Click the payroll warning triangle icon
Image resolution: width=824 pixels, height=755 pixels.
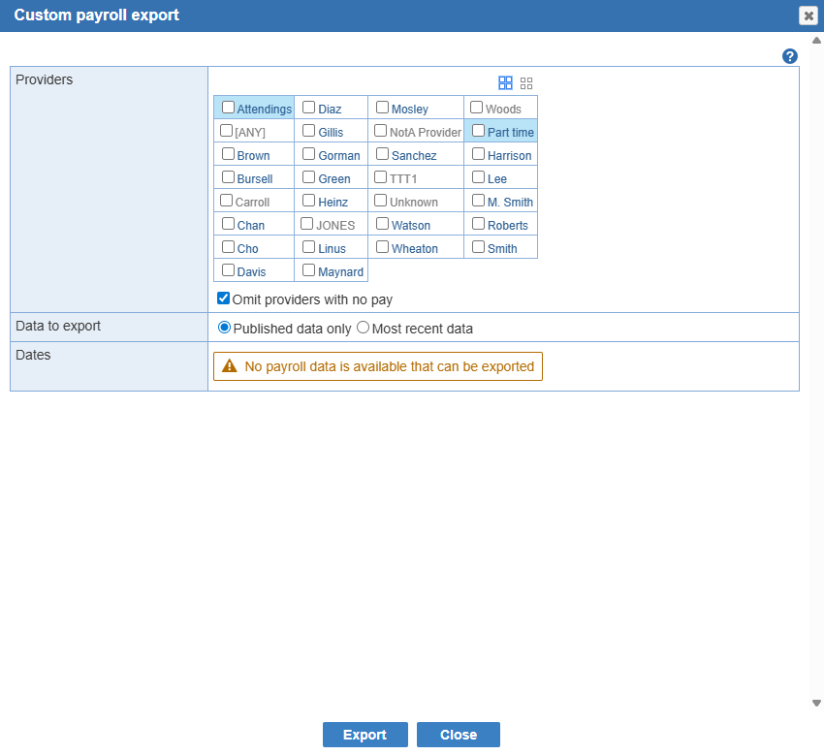pyautogui.click(x=230, y=365)
